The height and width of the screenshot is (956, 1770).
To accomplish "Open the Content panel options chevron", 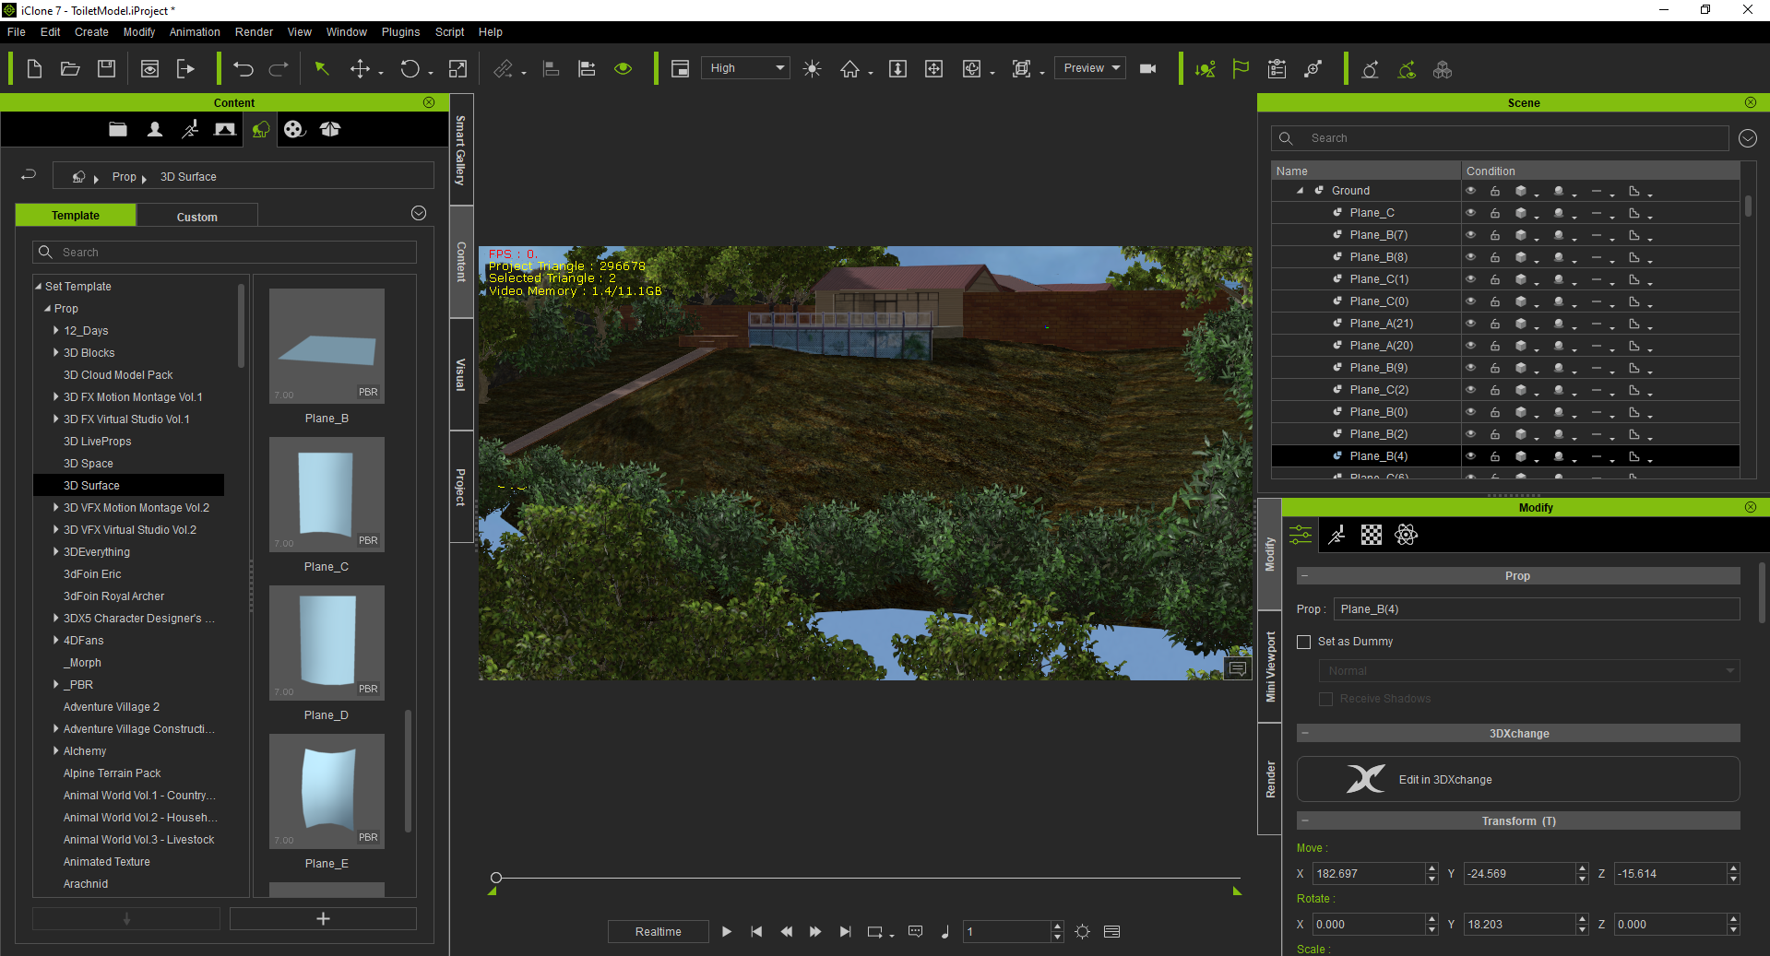I will point(419,213).
